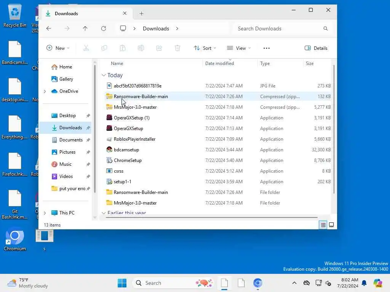Open the See more ellipsis menu
This screenshot has width=390, height=292.
click(266, 48)
